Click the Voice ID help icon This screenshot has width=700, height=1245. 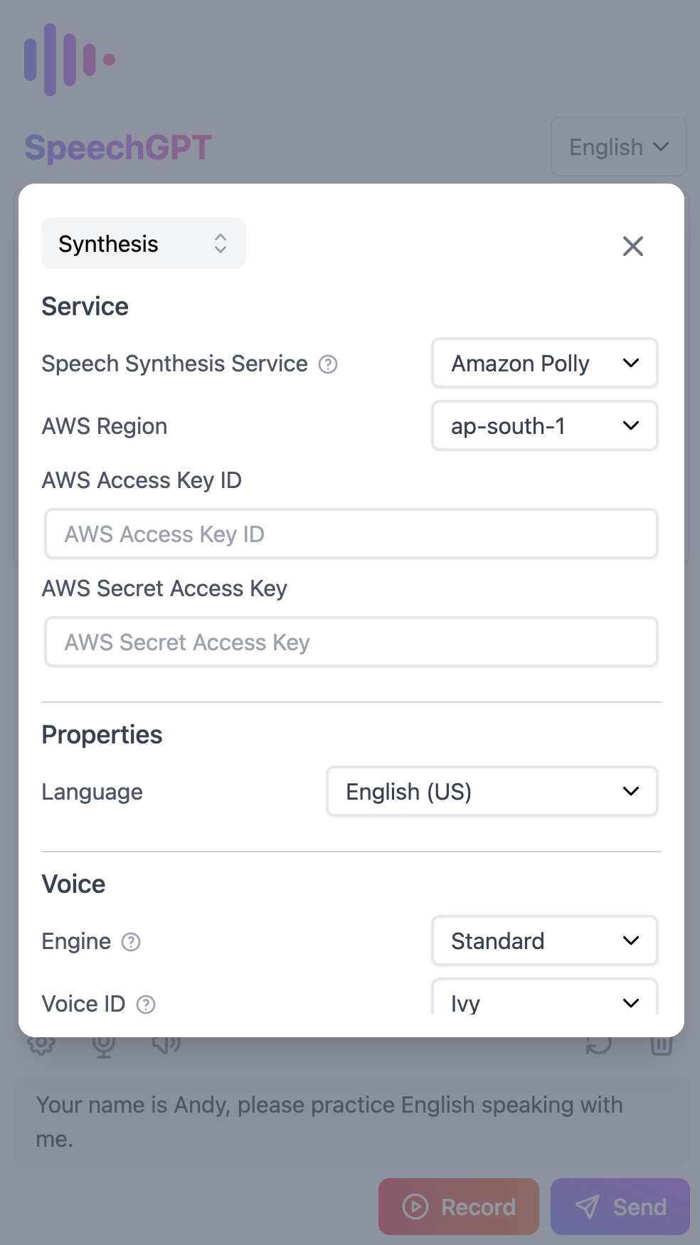click(146, 1005)
